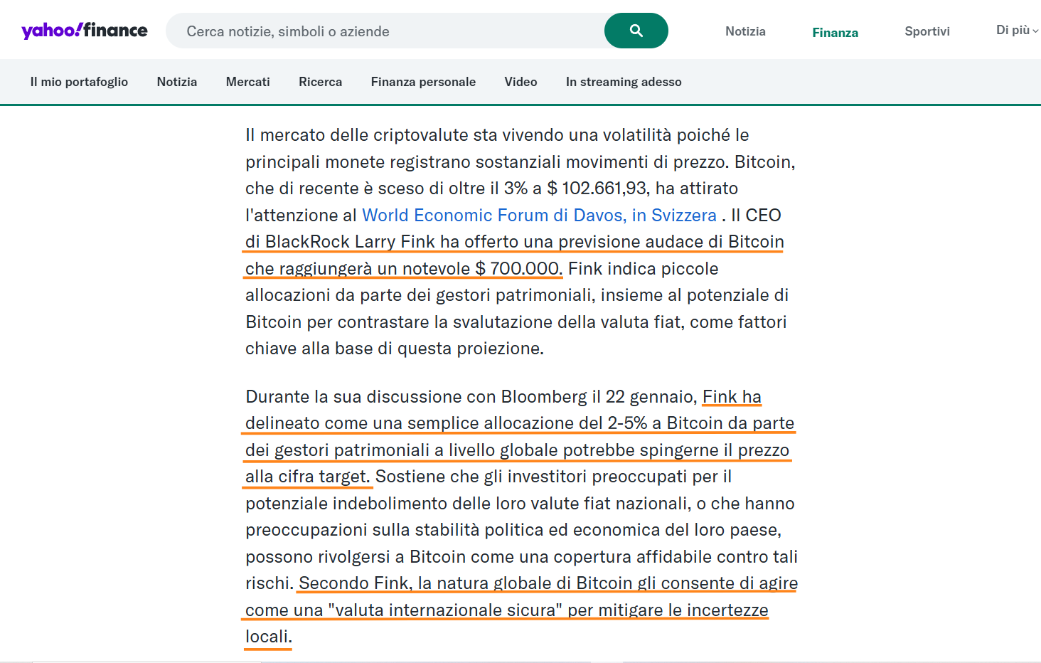The width and height of the screenshot is (1041, 663).
Task: Click the sentence starting "Secondo Fink, la natura globale"
Action: pos(521,610)
